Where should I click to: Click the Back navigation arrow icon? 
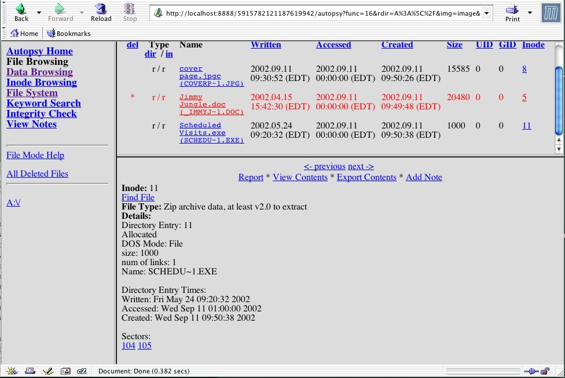coord(21,9)
